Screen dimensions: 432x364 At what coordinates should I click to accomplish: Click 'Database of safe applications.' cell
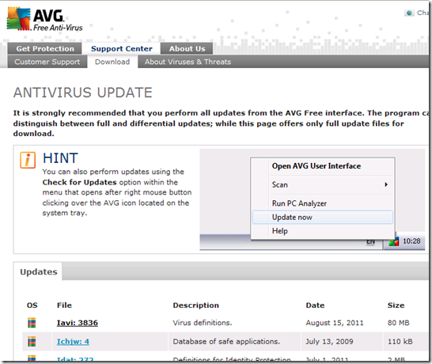[x=226, y=341]
